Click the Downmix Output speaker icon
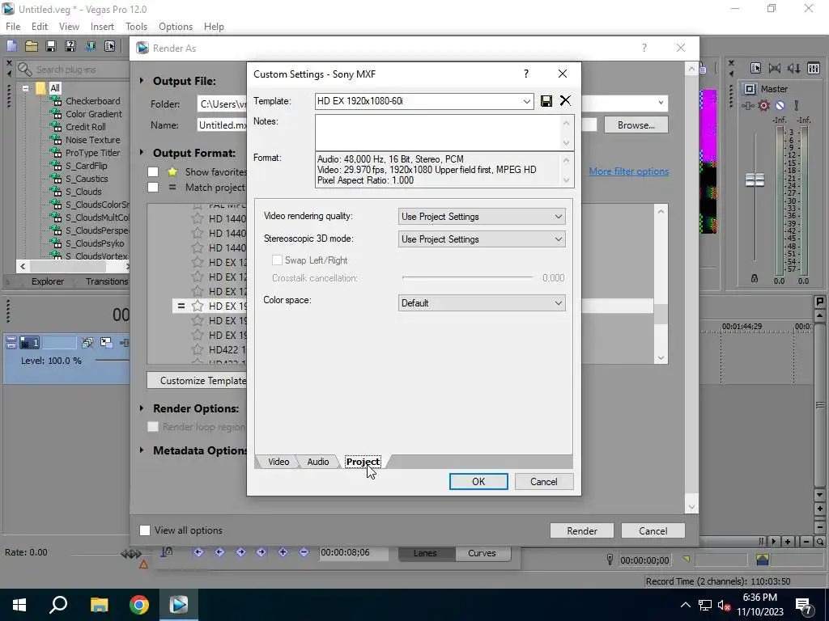829x621 pixels. pyautogui.click(x=775, y=68)
